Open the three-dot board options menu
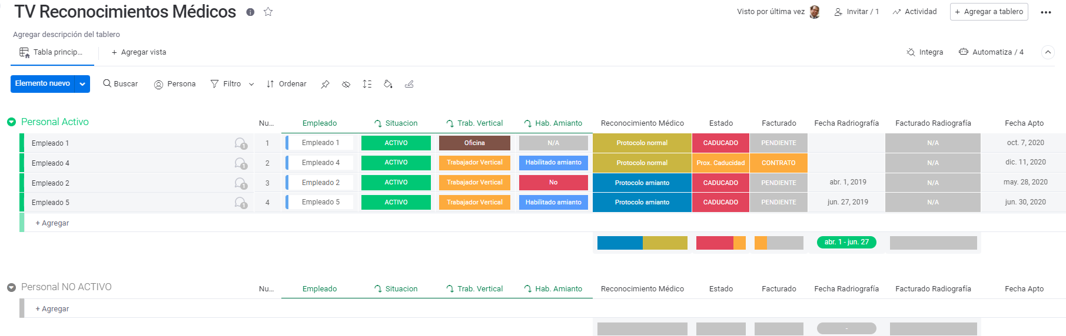Image resolution: width=1066 pixels, height=336 pixels. coord(1045,12)
